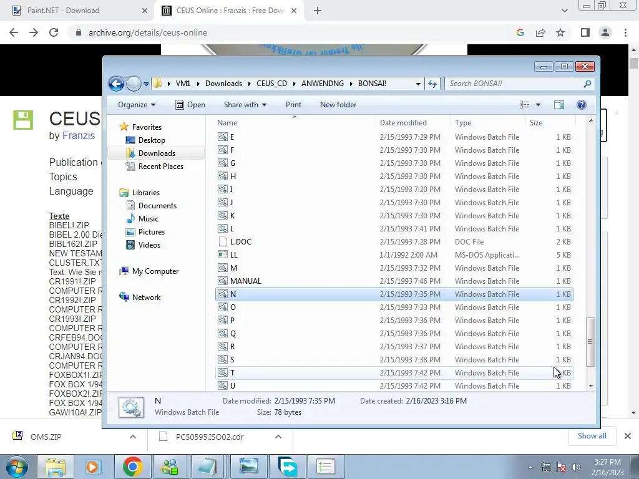Image resolution: width=639 pixels, height=479 pixels.
Task: Click VM1 in the breadcrumb path
Action: coord(183,84)
